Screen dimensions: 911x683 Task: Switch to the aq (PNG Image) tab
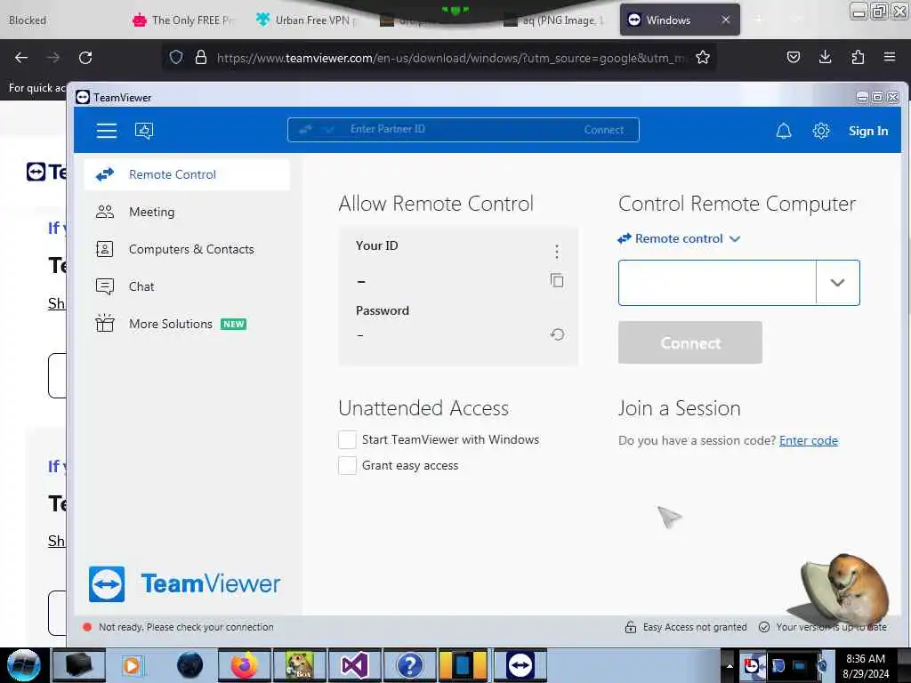click(x=555, y=20)
